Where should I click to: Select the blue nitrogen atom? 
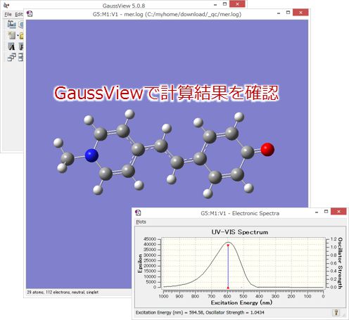tap(91, 155)
